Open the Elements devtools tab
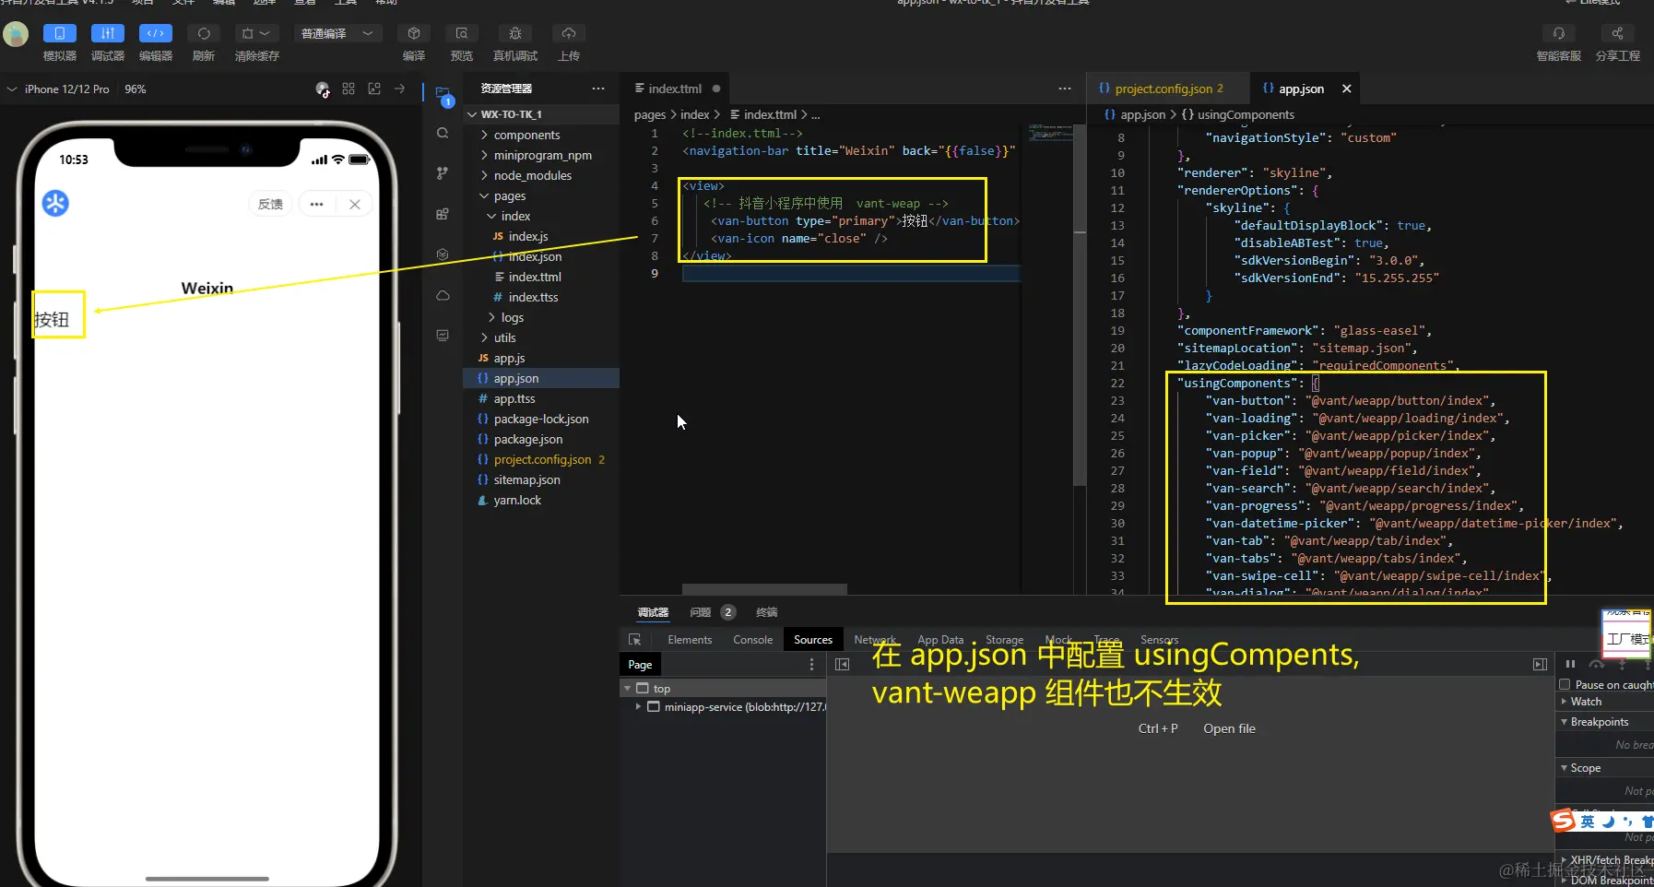This screenshot has width=1654, height=887. (690, 640)
